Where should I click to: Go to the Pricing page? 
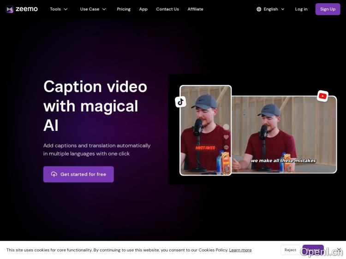click(x=124, y=9)
